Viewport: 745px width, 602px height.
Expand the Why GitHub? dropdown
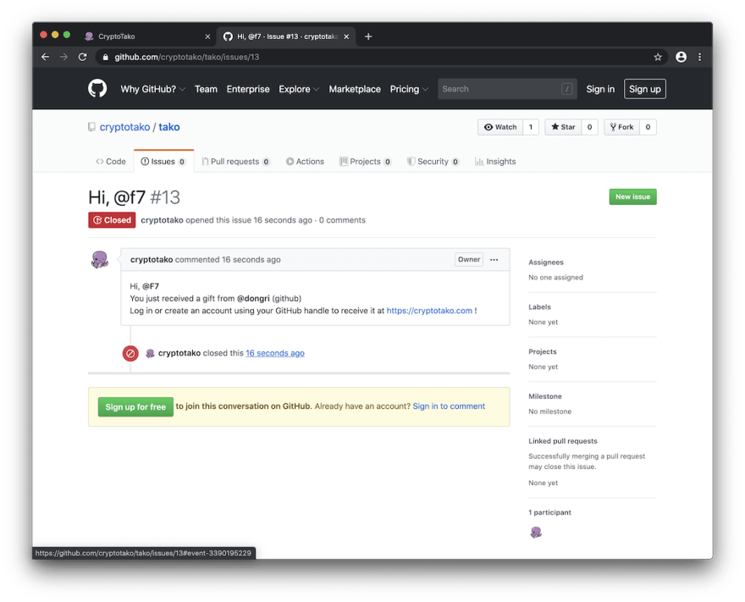[x=152, y=89]
